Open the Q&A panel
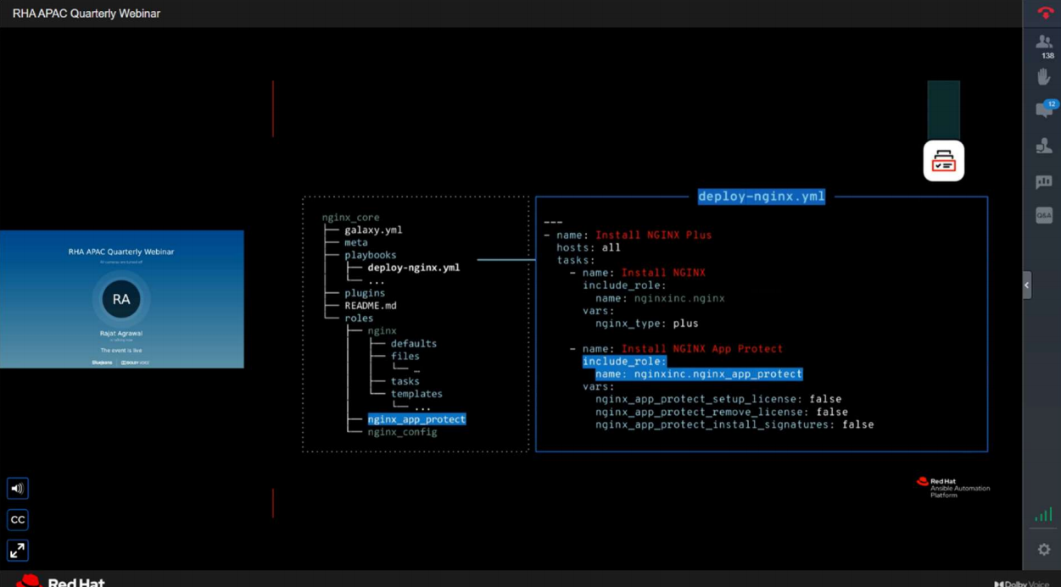 1044,215
